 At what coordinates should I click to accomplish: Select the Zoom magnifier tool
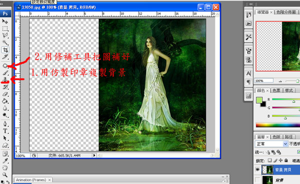5,175
